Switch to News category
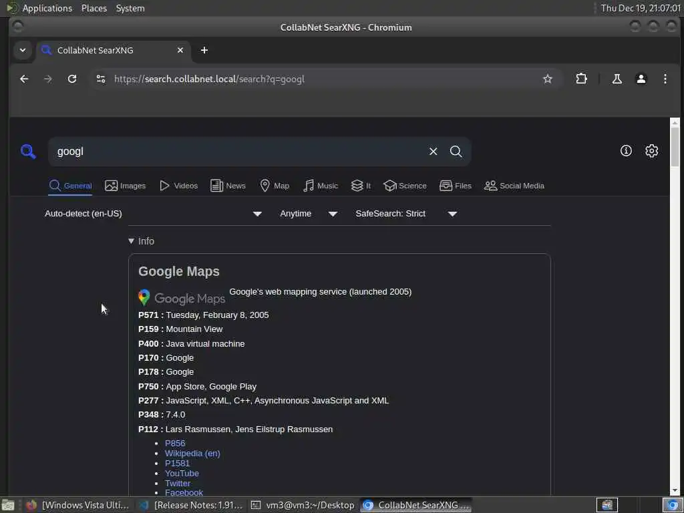This screenshot has height=513, width=684. 228,186
